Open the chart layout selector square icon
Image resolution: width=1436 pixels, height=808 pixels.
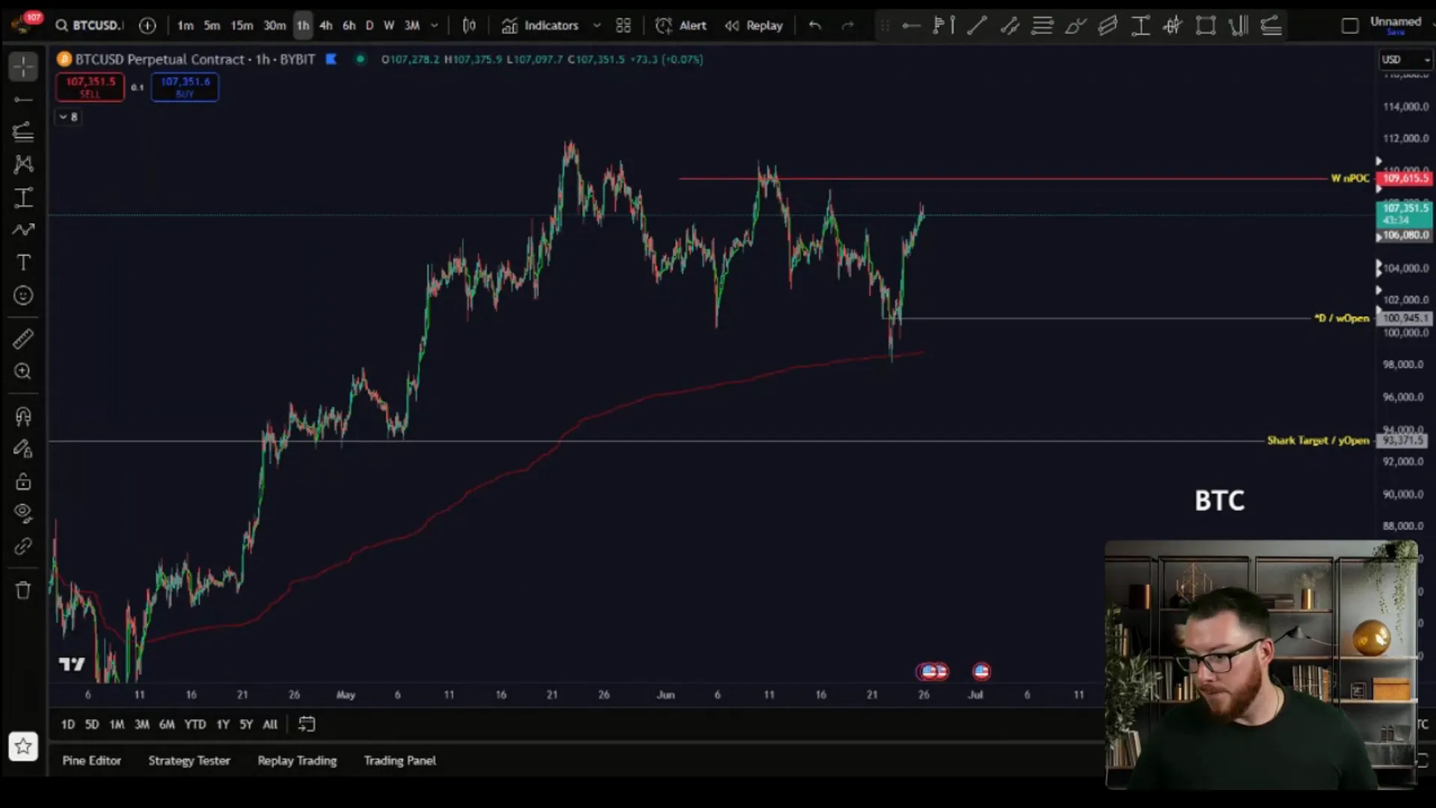coord(1350,25)
